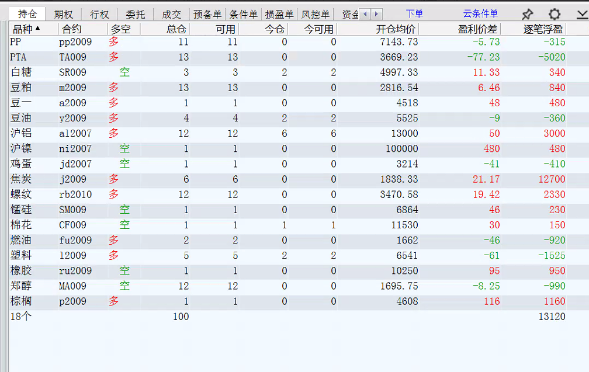The height and width of the screenshot is (372, 589).
Task: Click the 开仓均价 column header
Action: point(396,29)
